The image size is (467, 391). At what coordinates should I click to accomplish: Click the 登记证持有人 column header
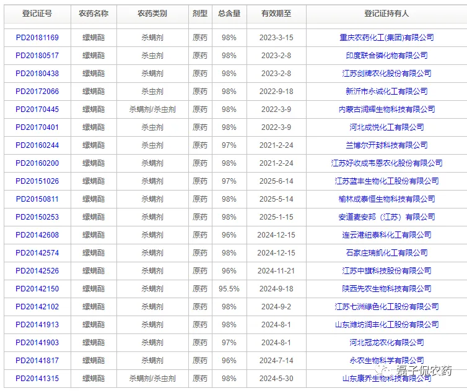386,14
